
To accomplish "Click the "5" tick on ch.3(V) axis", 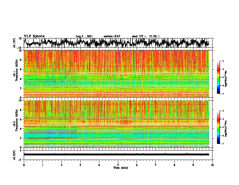I will [21, 151].
